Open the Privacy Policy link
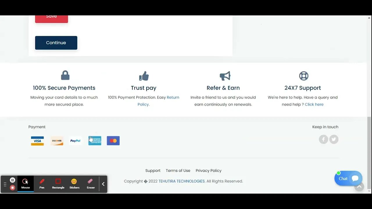Screen dimensions: 372x209 pos(209,171)
